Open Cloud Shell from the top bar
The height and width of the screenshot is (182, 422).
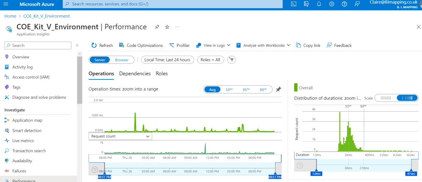coord(294,4)
